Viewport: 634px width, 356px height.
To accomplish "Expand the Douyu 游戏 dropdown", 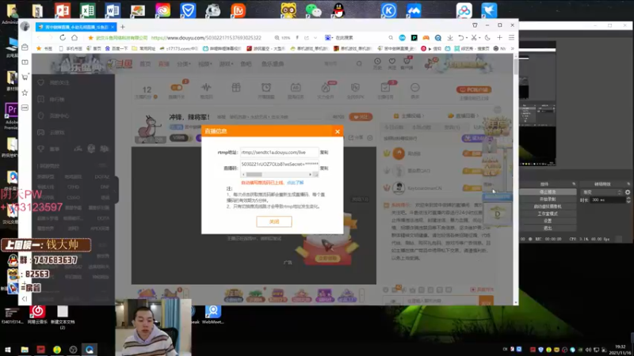I will coord(227,64).
